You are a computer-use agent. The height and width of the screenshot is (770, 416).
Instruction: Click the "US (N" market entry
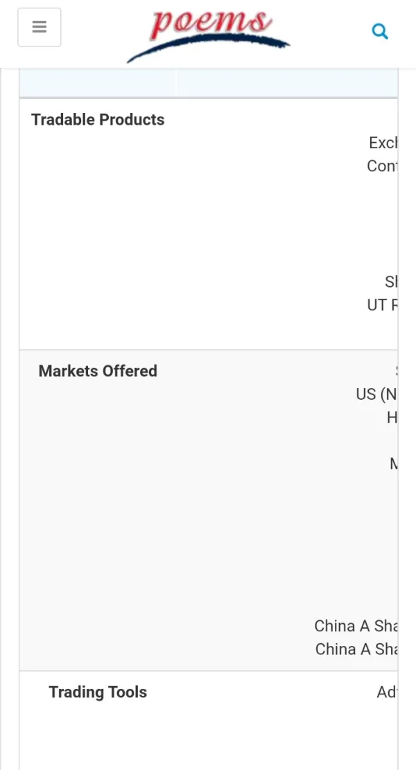click(x=376, y=394)
